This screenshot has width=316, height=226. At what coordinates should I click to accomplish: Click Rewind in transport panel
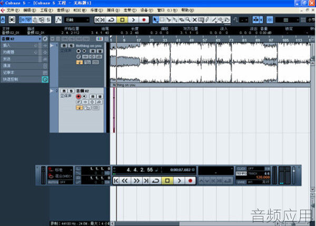pos(125,181)
